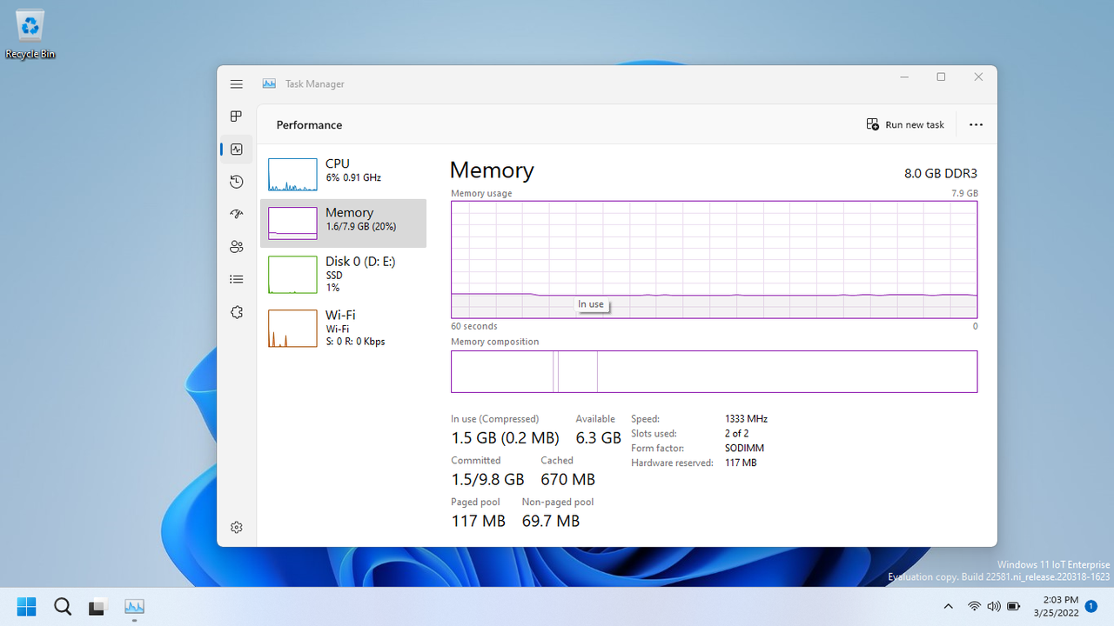Click the Performance page title

point(309,125)
